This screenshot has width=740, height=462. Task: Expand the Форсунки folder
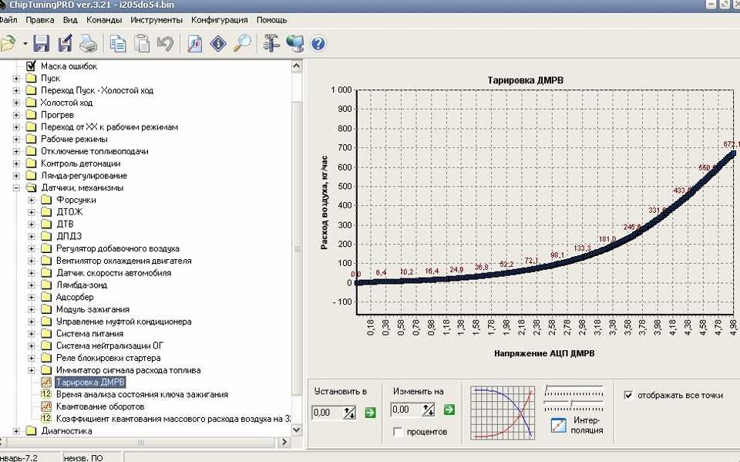point(31,200)
